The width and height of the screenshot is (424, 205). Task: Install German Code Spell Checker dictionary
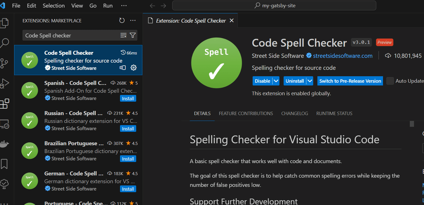[128, 189]
